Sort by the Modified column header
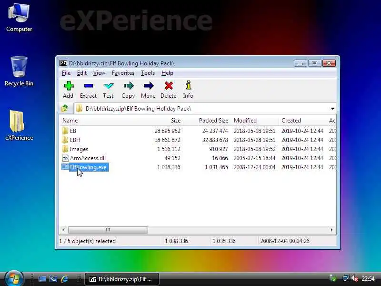Screen dimensions: 381x286 point(254,121)
